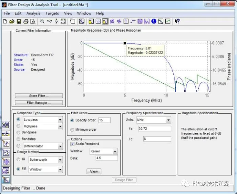
Task: Open the Window type Kaiser dropdown
Action: click(114, 151)
